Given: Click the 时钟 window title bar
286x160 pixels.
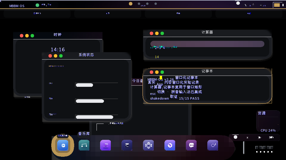Looking at the screenshot, I should (x=57, y=36).
